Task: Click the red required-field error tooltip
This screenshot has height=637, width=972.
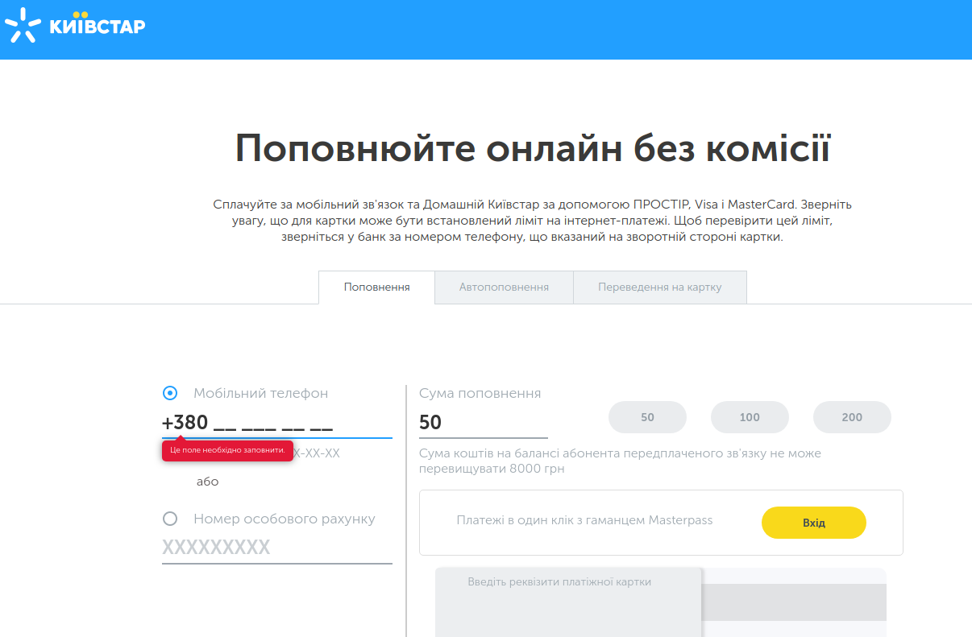Action: (x=227, y=451)
